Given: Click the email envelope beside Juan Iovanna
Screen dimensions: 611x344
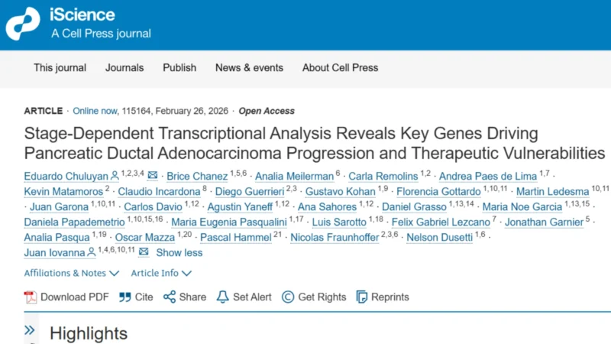Looking at the screenshot, I should (143, 252).
